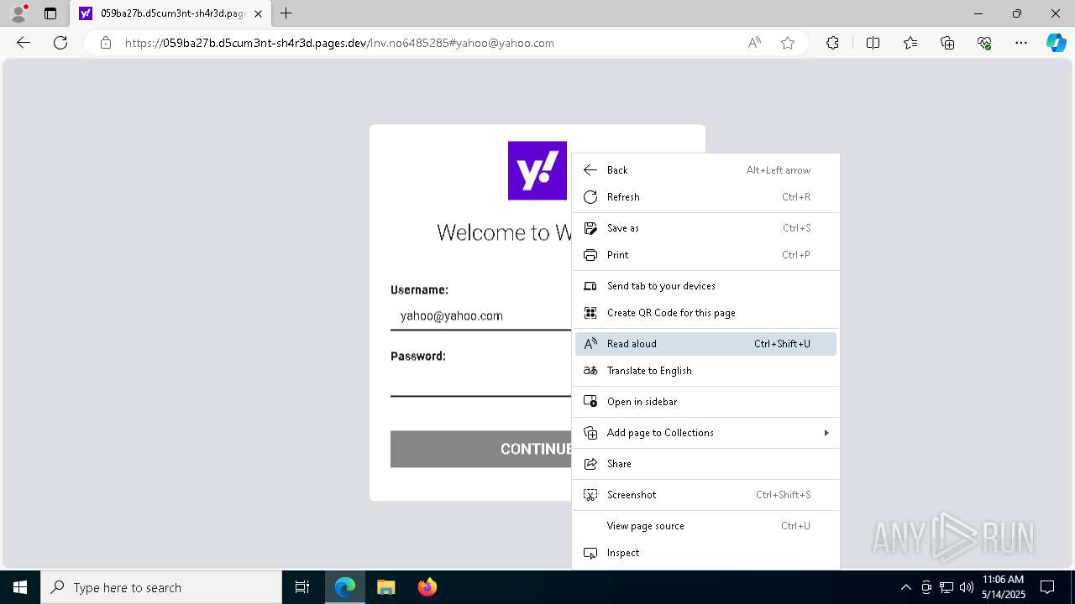Select Print from the context menu
1075x604 pixels.
click(x=705, y=255)
